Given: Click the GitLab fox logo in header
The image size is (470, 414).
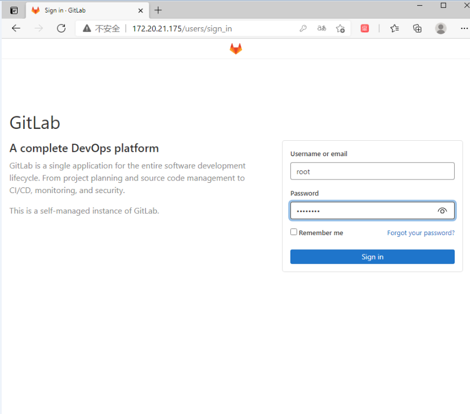Looking at the screenshot, I should pos(236,49).
